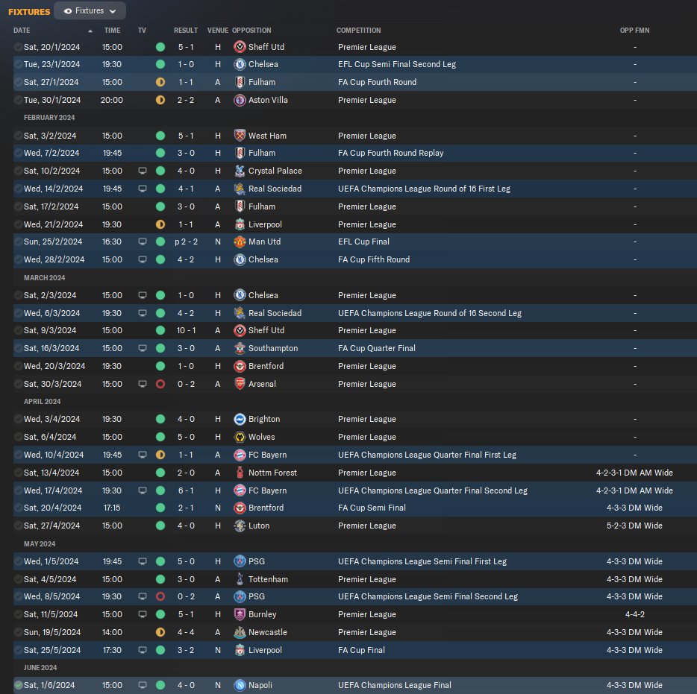
Task: Open the Fixtures view dropdown
Action: click(x=90, y=10)
